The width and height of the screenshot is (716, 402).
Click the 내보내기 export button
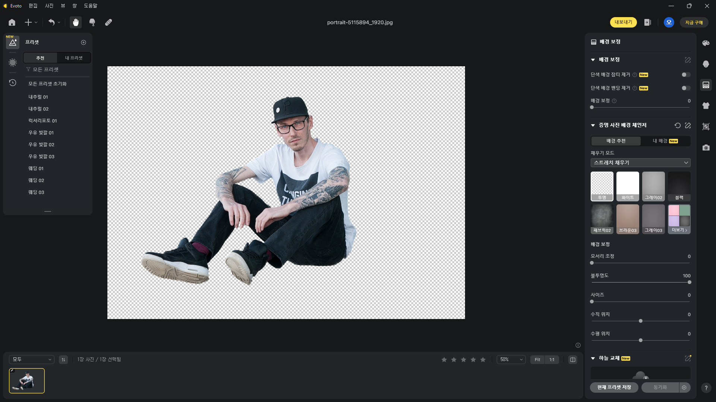pos(623,22)
